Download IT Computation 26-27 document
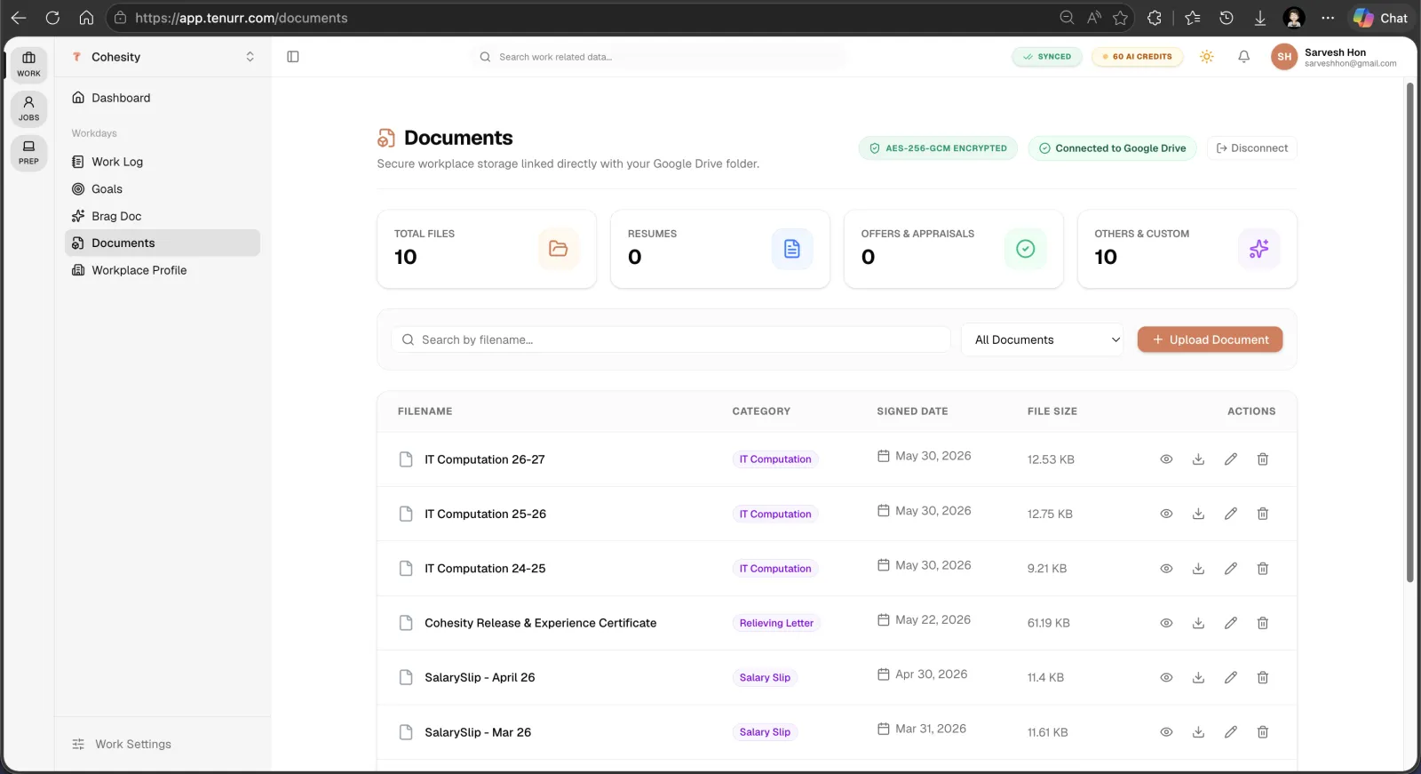Screen dimensions: 1421x774 pyautogui.click(x=1198, y=459)
